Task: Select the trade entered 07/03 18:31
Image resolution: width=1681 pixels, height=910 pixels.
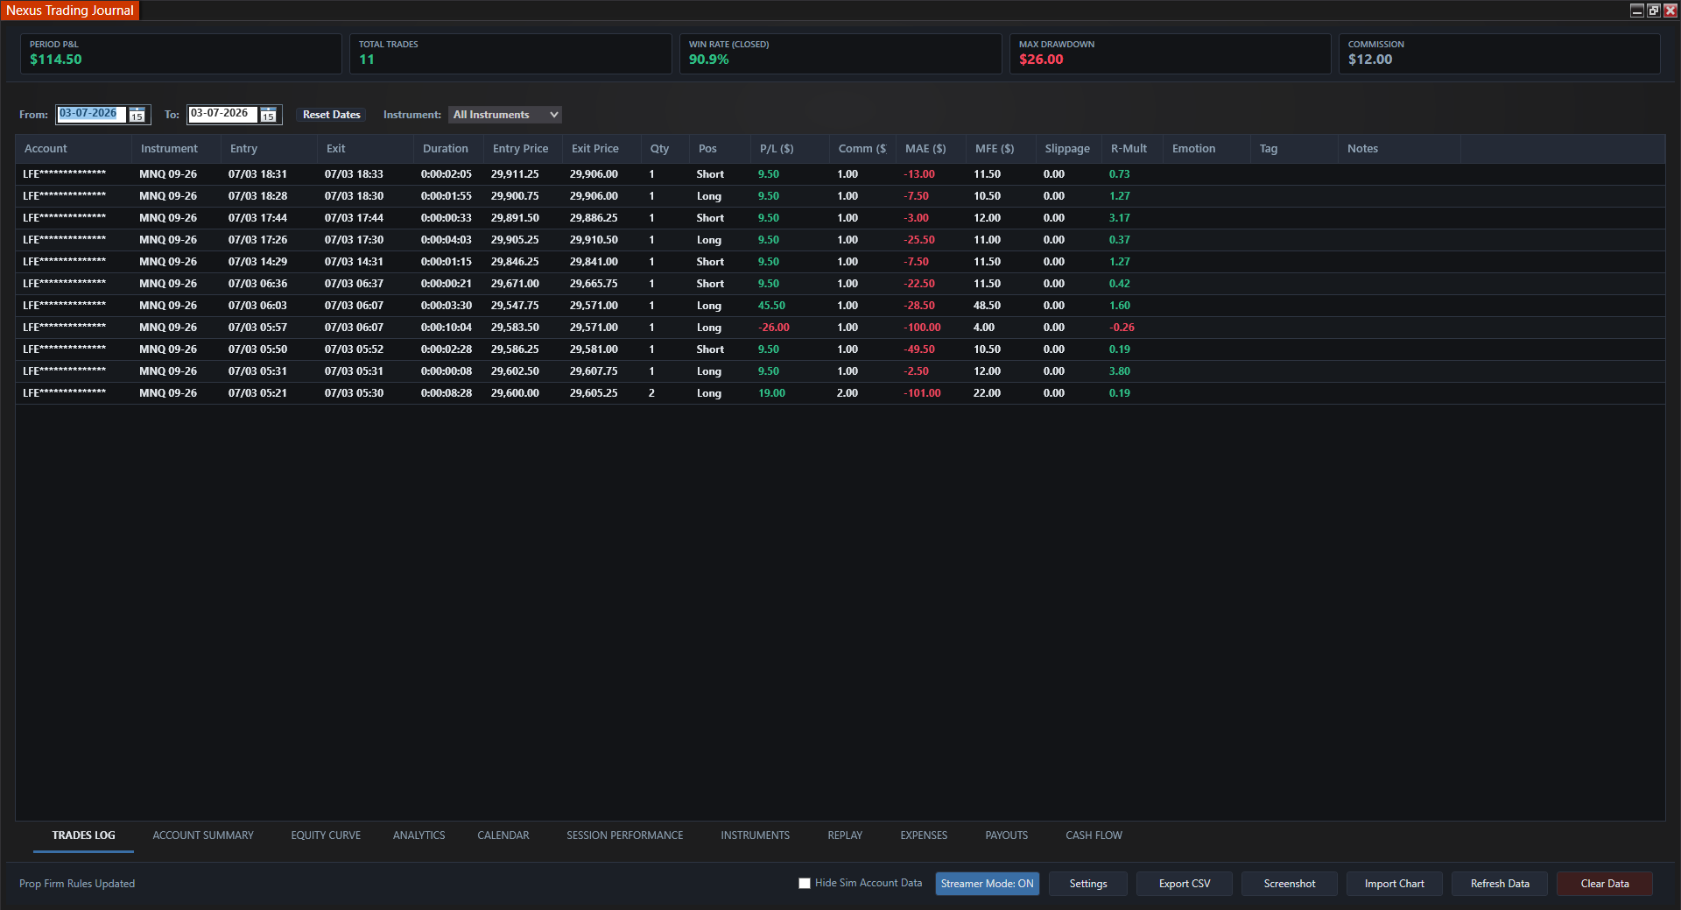Action: 840,174
